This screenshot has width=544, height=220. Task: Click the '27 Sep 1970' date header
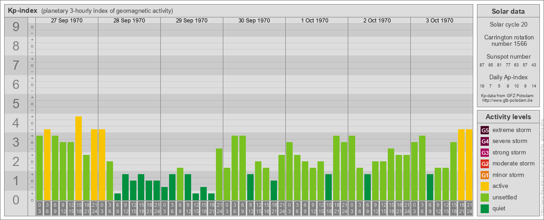pyautogui.click(x=67, y=21)
